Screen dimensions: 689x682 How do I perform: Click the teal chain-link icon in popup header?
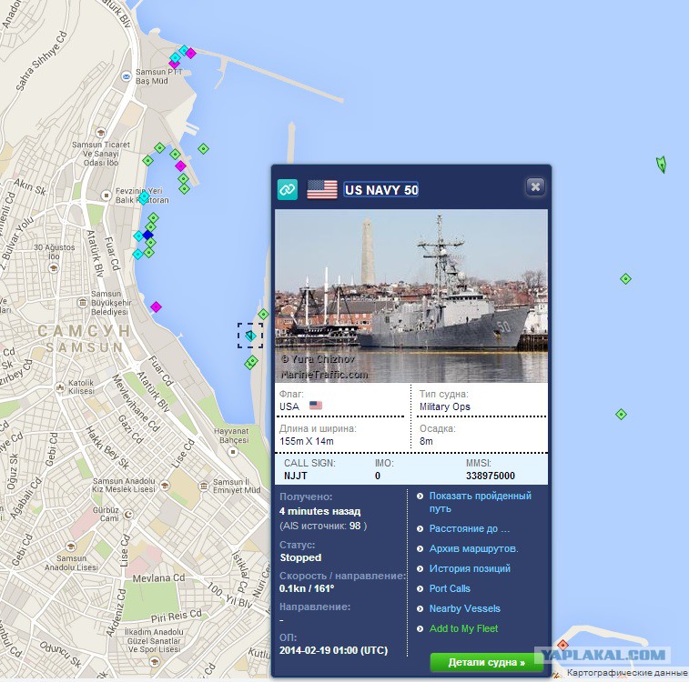point(288,189)
